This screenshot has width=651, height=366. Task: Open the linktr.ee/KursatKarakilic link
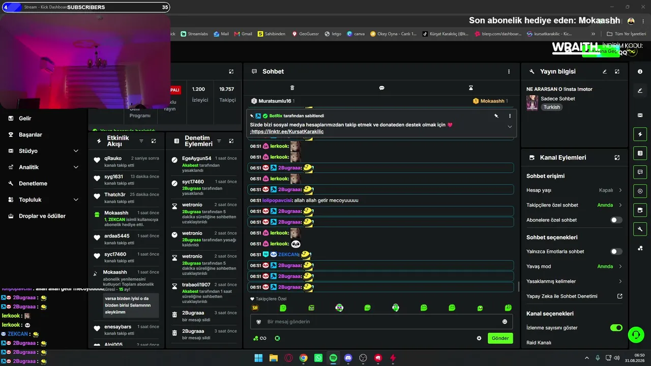[x=287, y=132]
